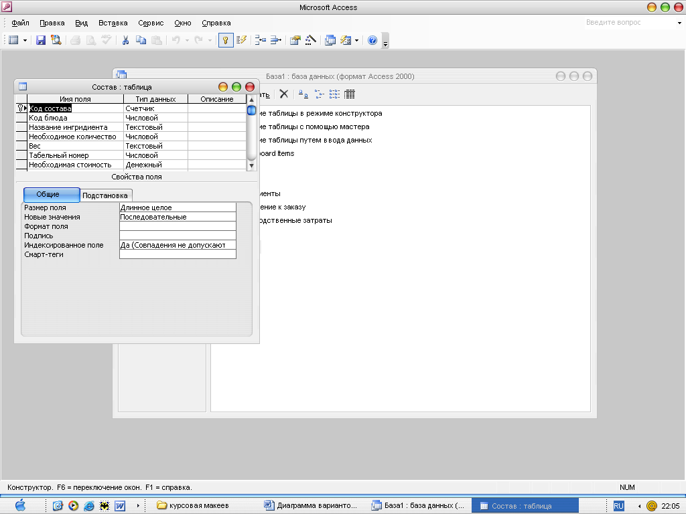
Task: Open the Справка menu
Action: [216, 23]
